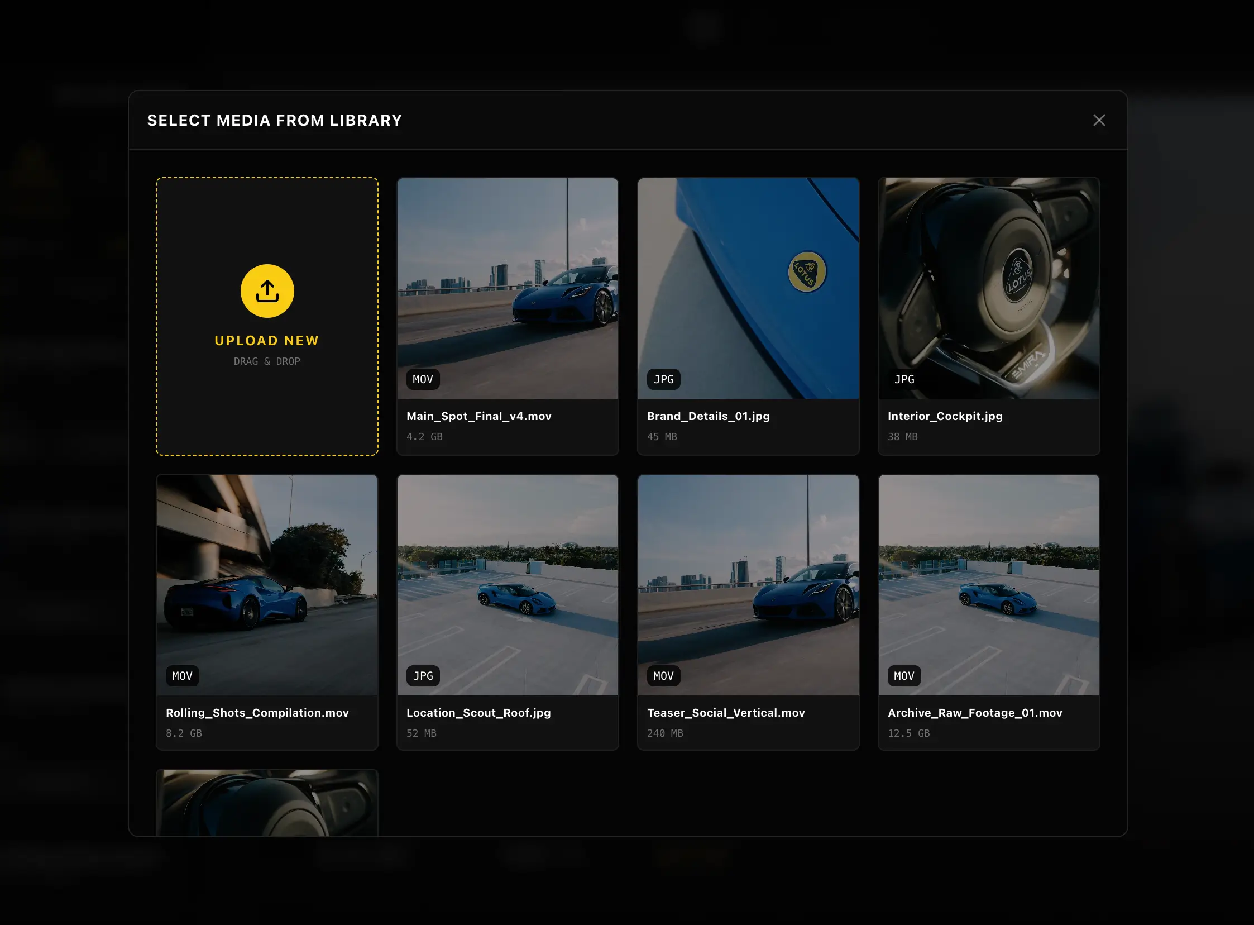Viewport: 1254px width, 925px height.
Task: Select the Interior_Cockpit.jpg thumbnail
Action: tap(989, 288)
